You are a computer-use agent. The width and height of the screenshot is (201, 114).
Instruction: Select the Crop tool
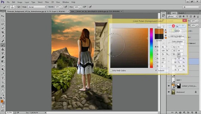[x=3, y=32]
